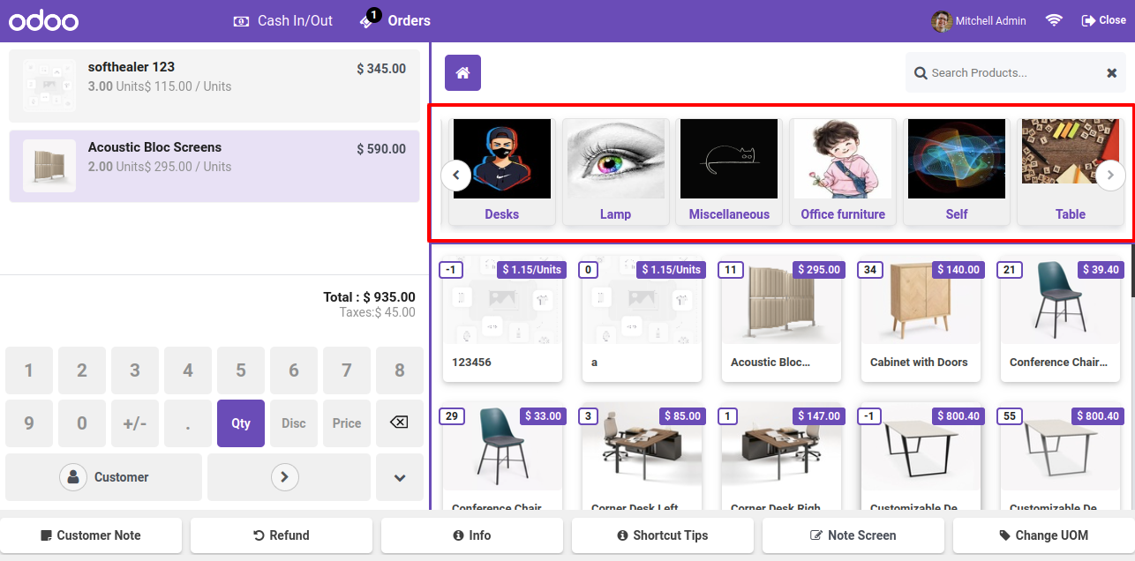Show next categories with right arrow
This screenshot has width=1135, height=561.
[x=1110, y=175]
